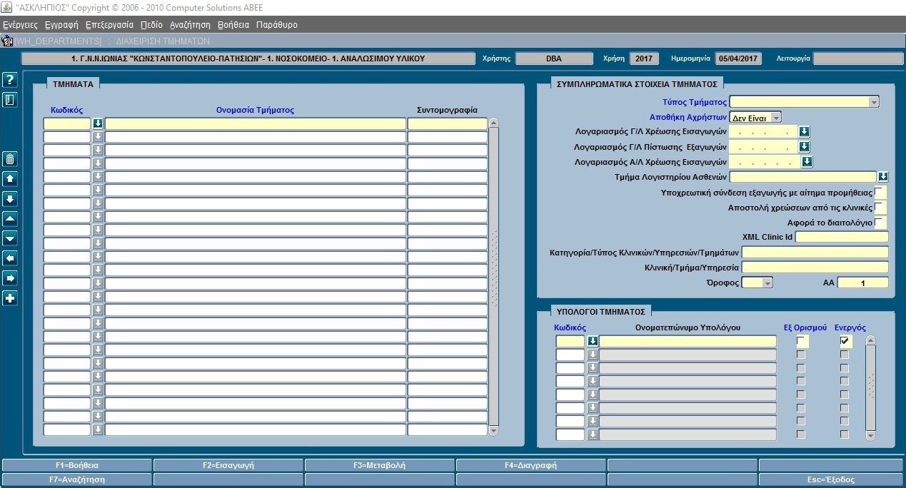
Task: Click the hospital name header bar
Action: pos(248,59)
